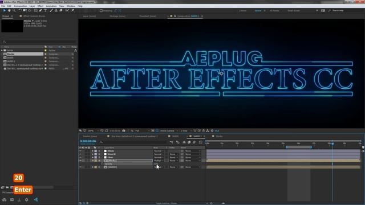The image size is (365, 205).
Task: Expand the SABER layer 5 triangle
Action: click(92, 167)
